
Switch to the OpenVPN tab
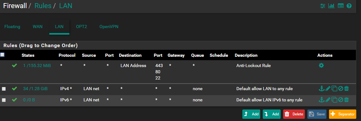pyautogui.click(x=109, y=27)
